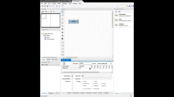Select the place image tool
This screenshot has height=97, width=174.
[63, 29]
